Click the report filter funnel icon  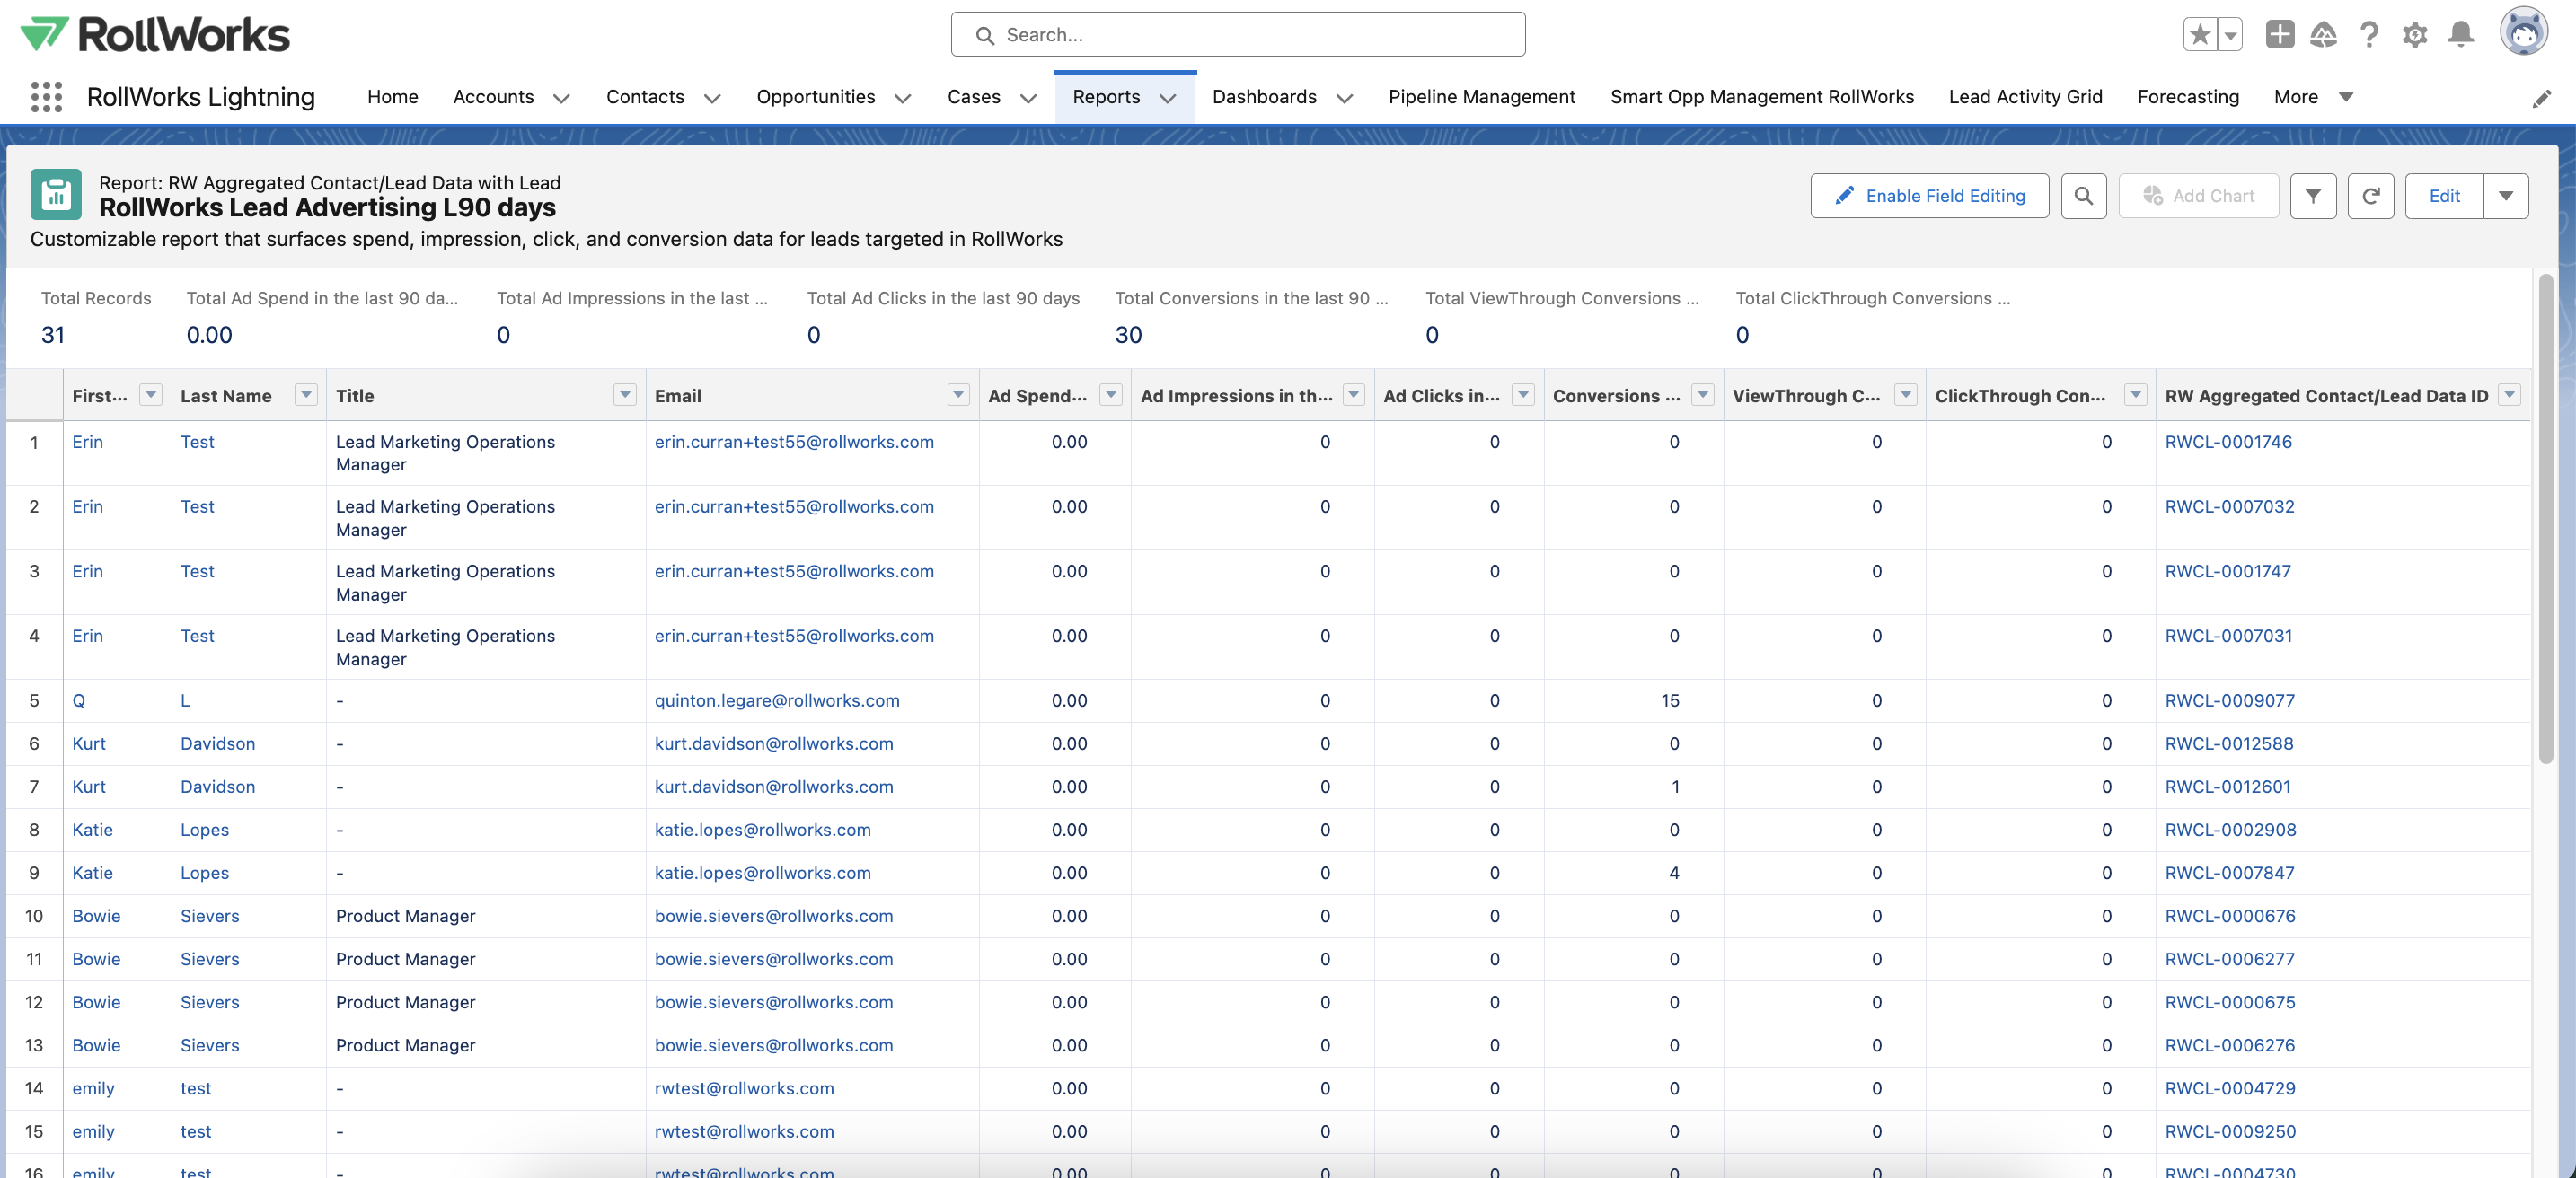click(2313, 196)
